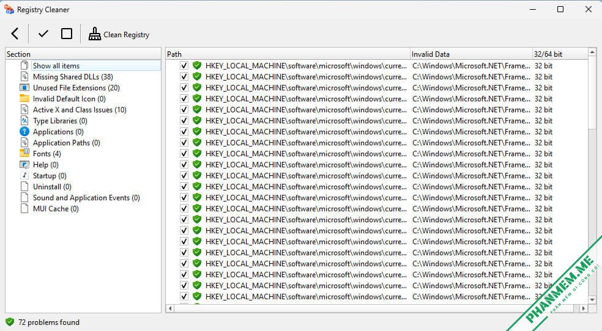Select the Invalid Default Icon folder icon

(24, 98)
